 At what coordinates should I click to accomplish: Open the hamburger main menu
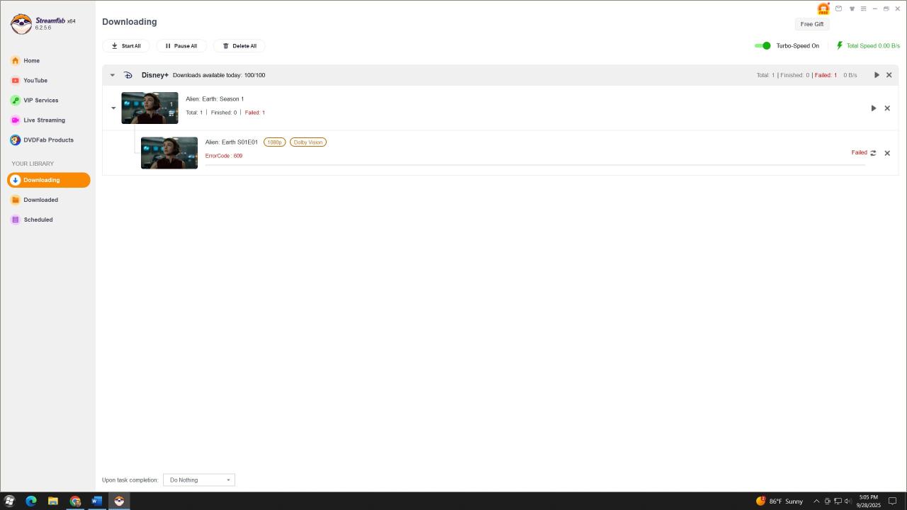pyautogui.click(x=863, y=8)
